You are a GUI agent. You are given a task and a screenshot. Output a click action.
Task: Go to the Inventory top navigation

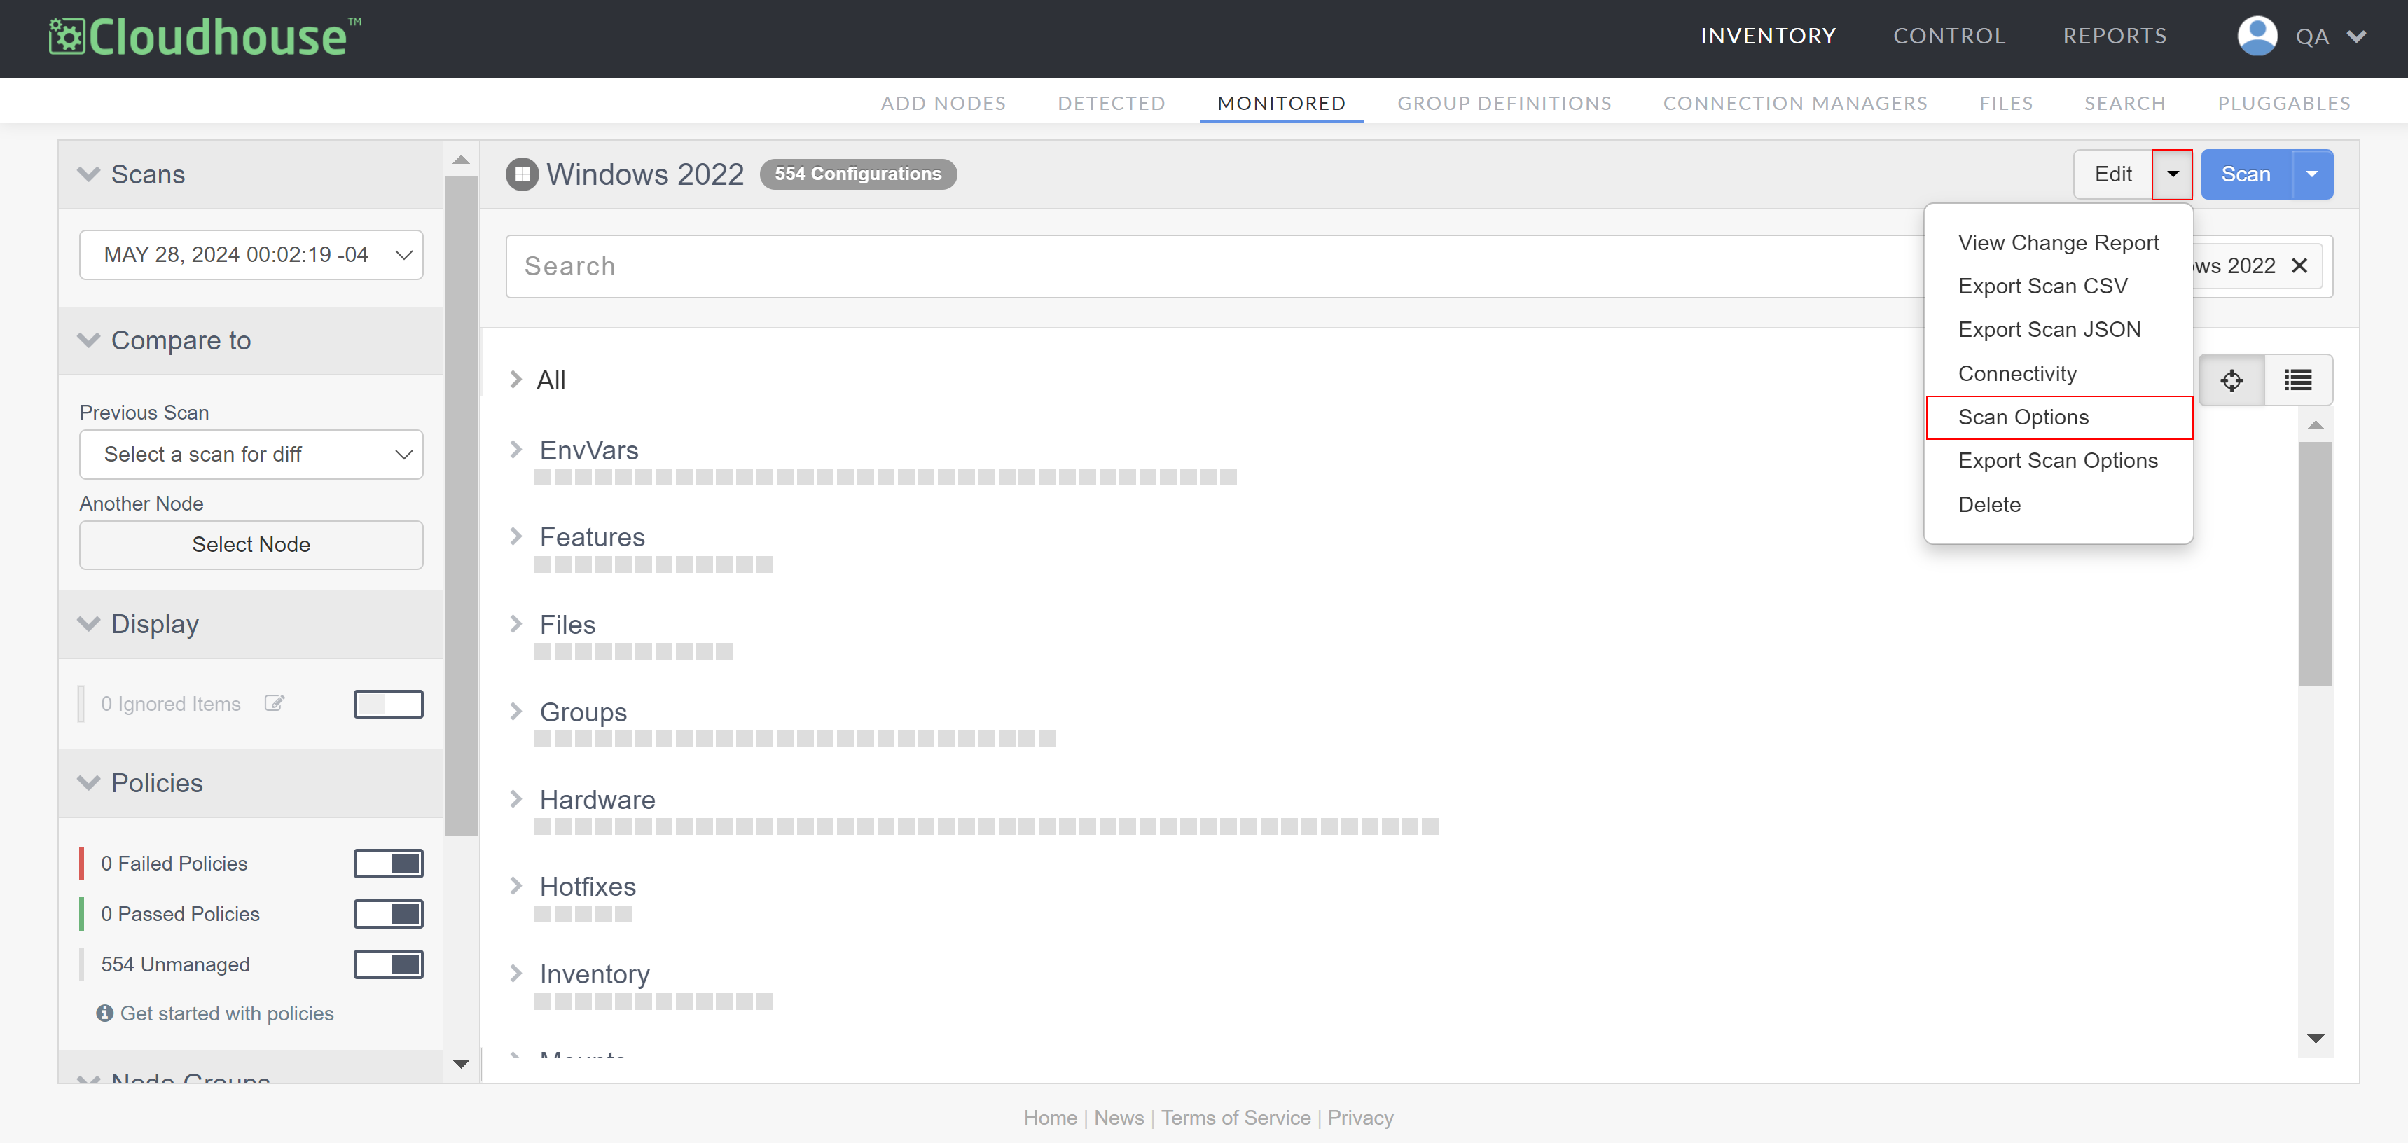(x=1768, y=36)
